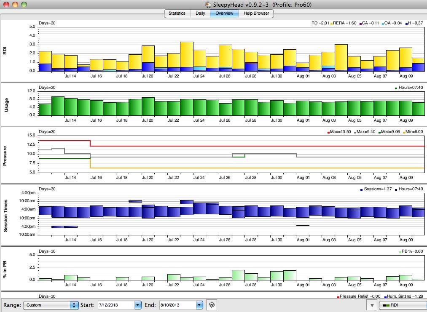Click the SleepyHead sheep icon in title bar
The image size is (427, 312).
(208, 4)
